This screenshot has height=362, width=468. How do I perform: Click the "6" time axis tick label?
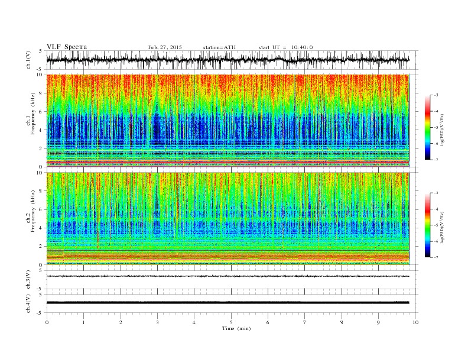pos(268,322)
